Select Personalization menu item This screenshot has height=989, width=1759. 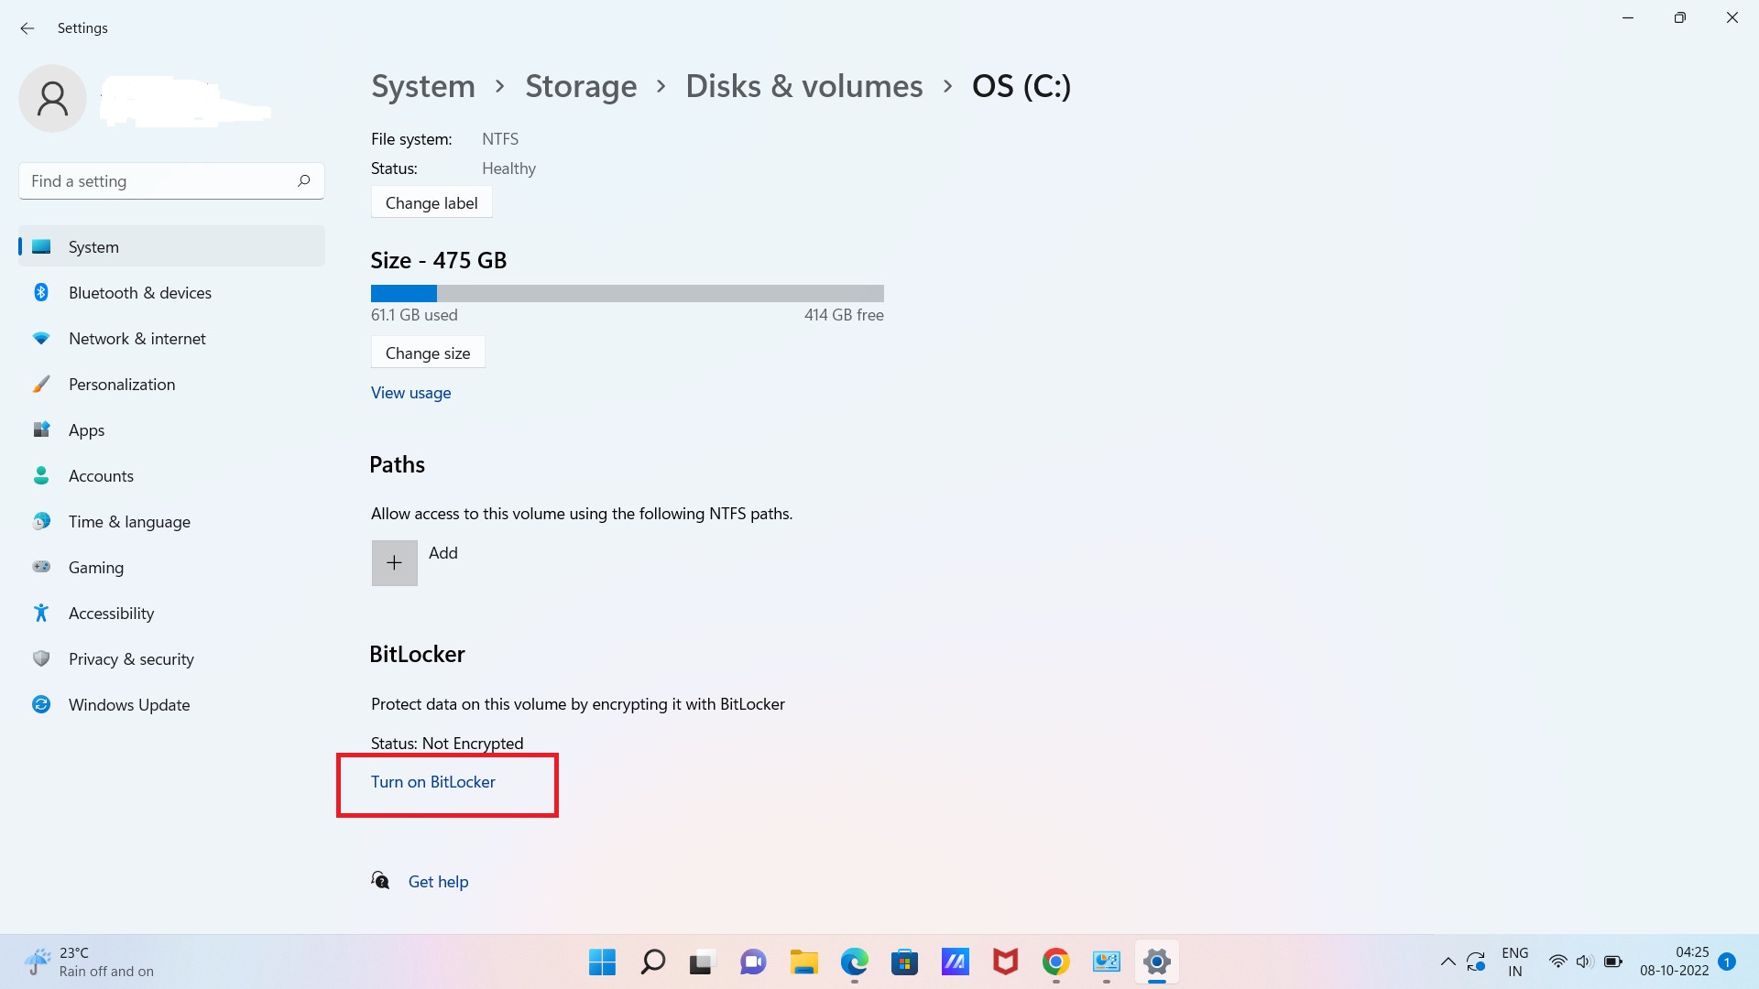click(122, 384)
